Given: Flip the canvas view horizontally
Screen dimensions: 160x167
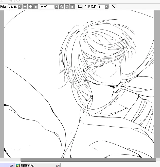Looking at the screenshot, I should 80,7.
